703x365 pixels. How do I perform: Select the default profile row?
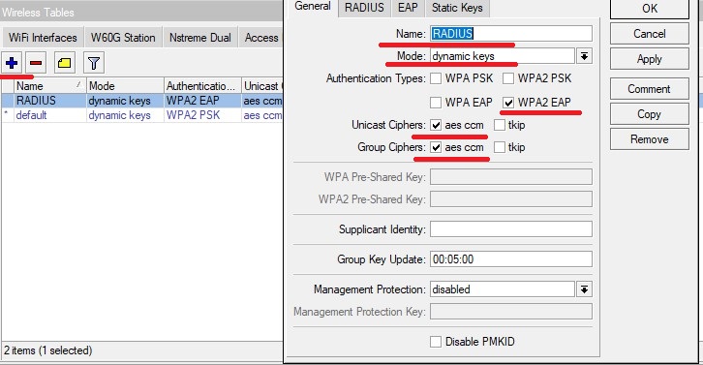click(x=141, y=115)
